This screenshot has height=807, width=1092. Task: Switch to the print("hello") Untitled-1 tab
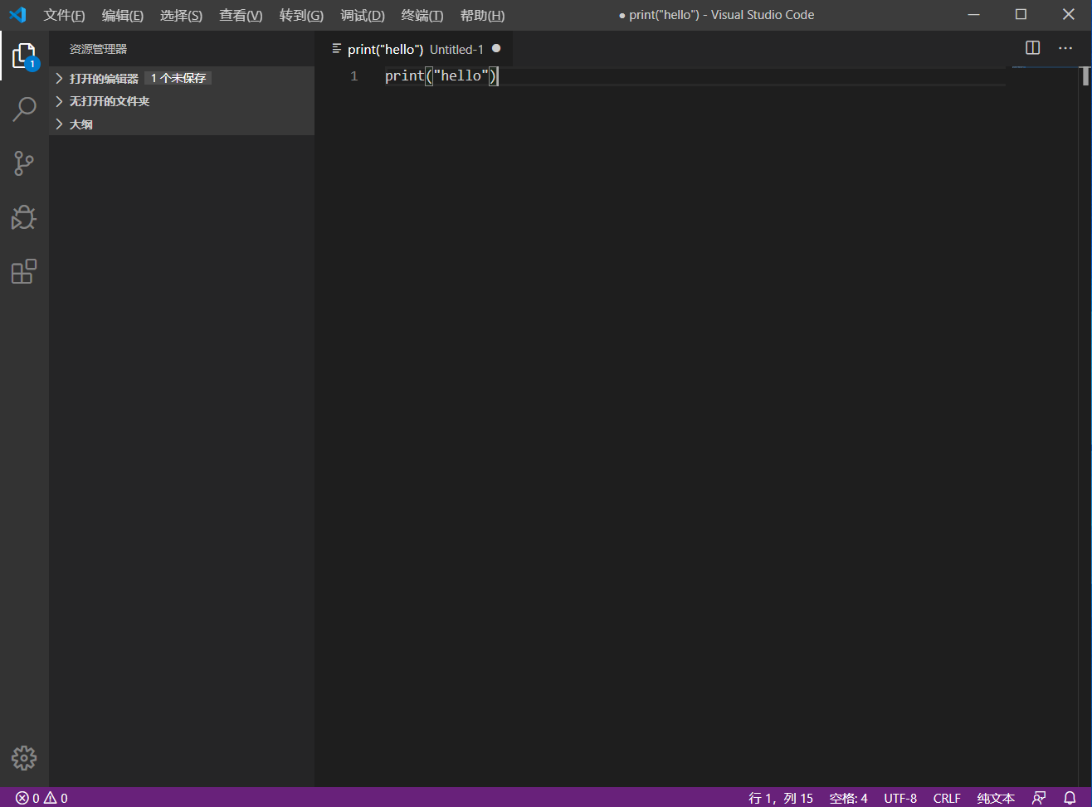(415, 48)
